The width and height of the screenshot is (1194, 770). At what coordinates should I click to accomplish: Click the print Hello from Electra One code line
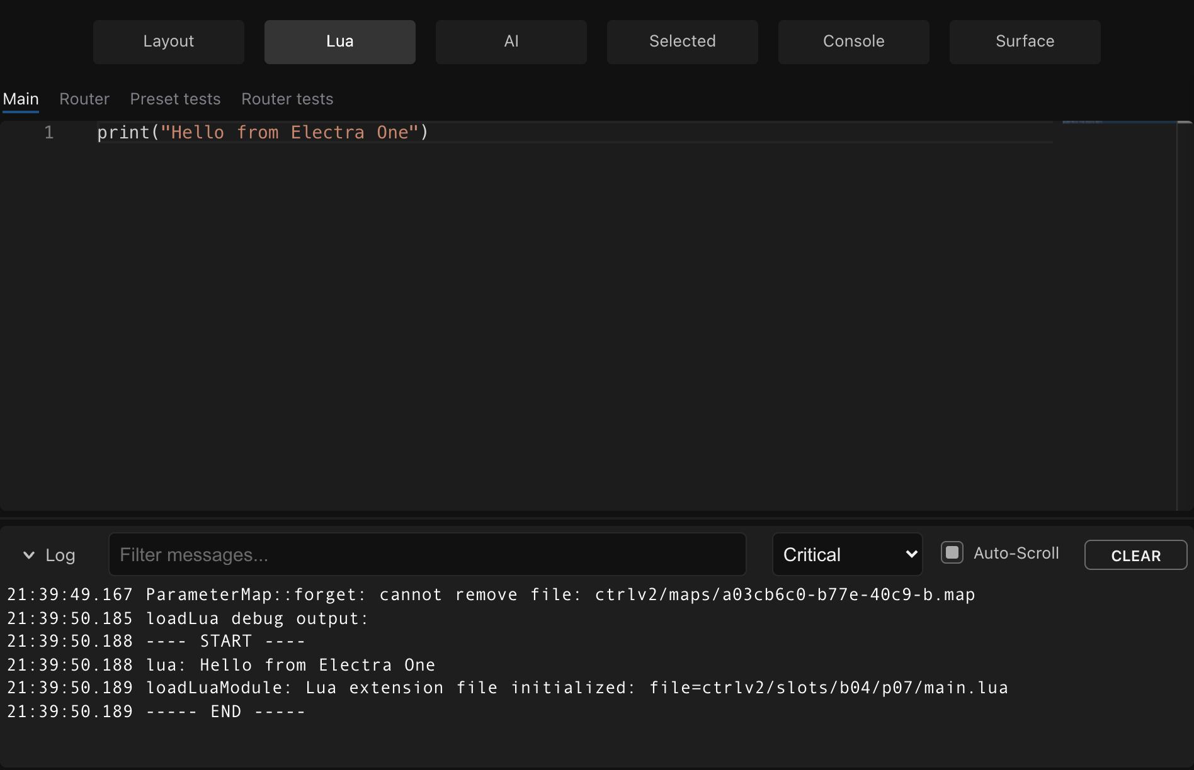click(x=263, y=132)
